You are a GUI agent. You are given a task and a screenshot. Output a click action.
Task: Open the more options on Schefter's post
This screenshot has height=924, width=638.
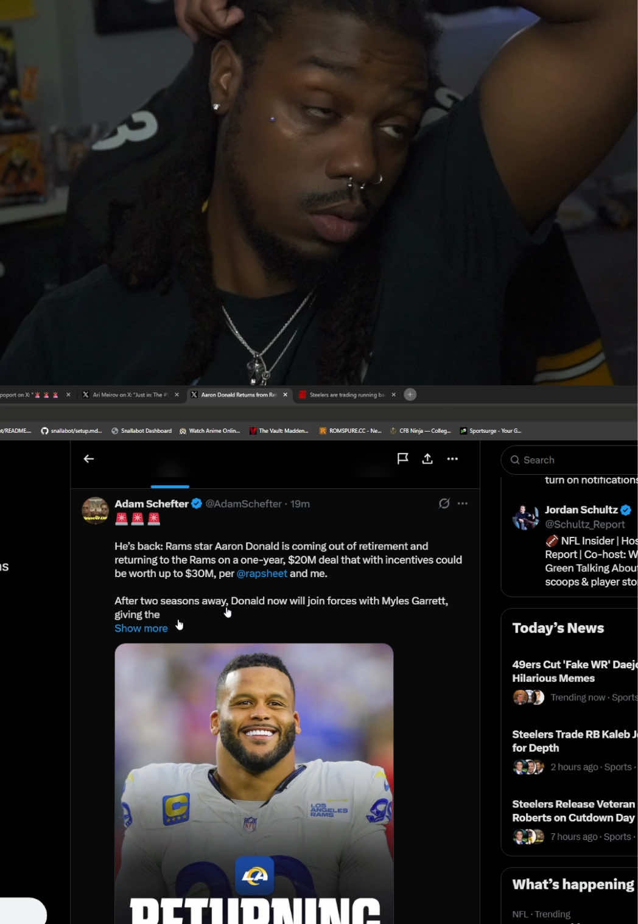[463, 503]
